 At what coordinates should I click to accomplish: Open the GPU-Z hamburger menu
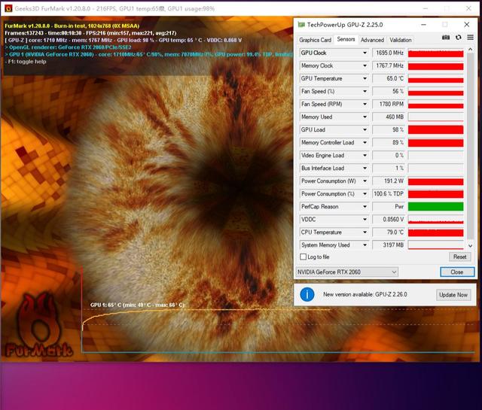click(468, 38)
